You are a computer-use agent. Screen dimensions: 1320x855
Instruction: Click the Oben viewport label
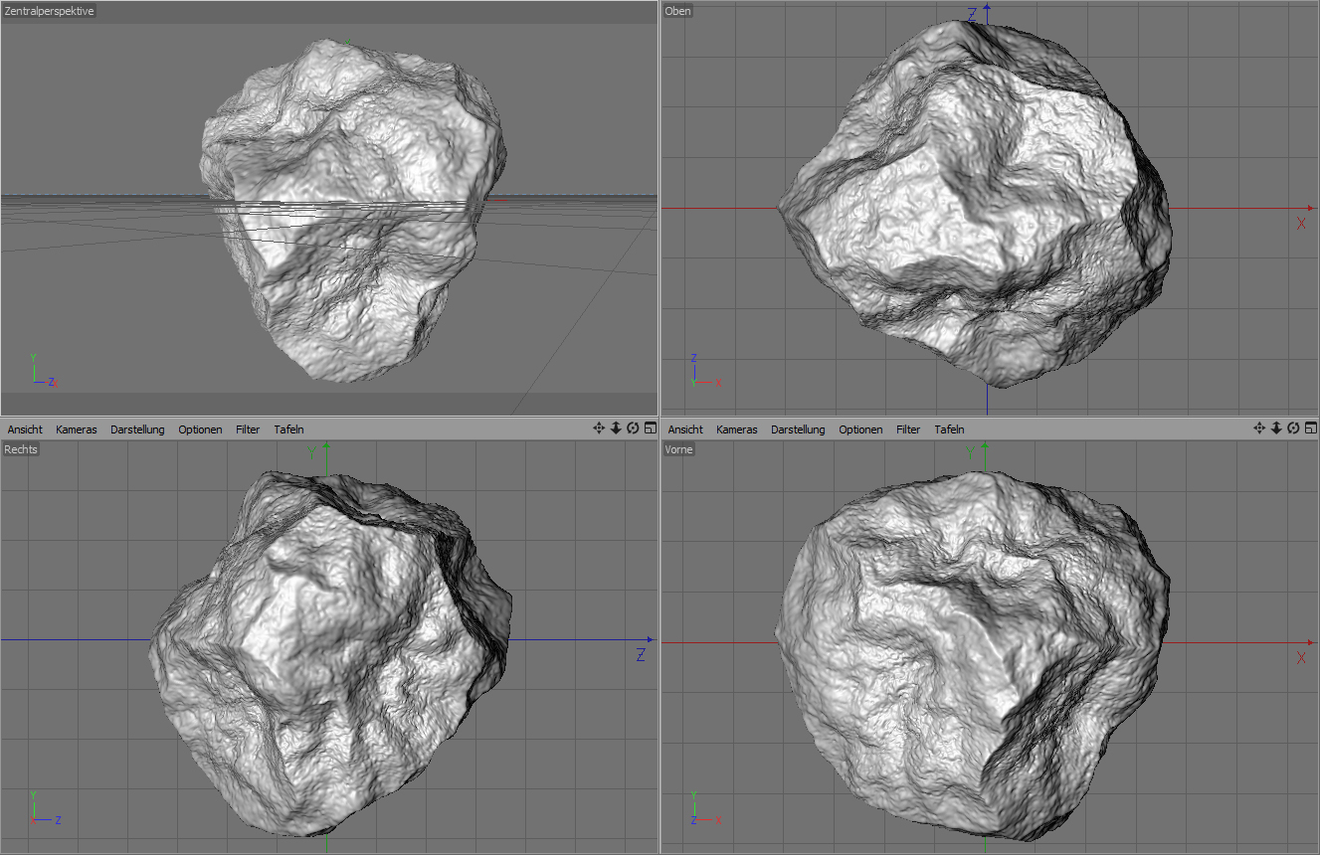pos(677,11)
